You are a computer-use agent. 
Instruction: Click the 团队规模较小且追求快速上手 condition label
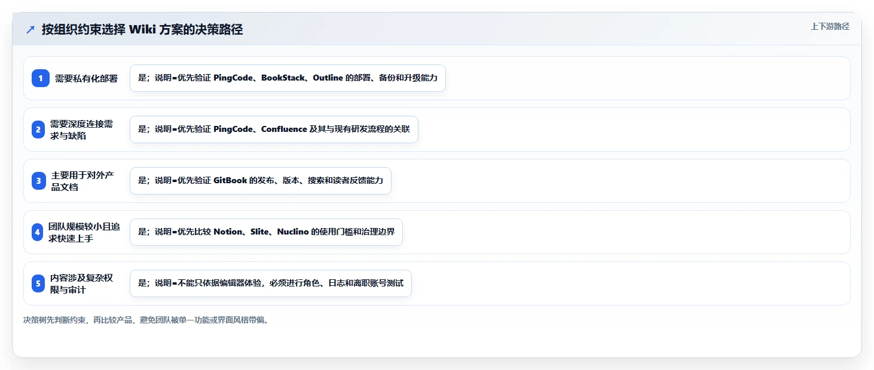click(84, 232)
